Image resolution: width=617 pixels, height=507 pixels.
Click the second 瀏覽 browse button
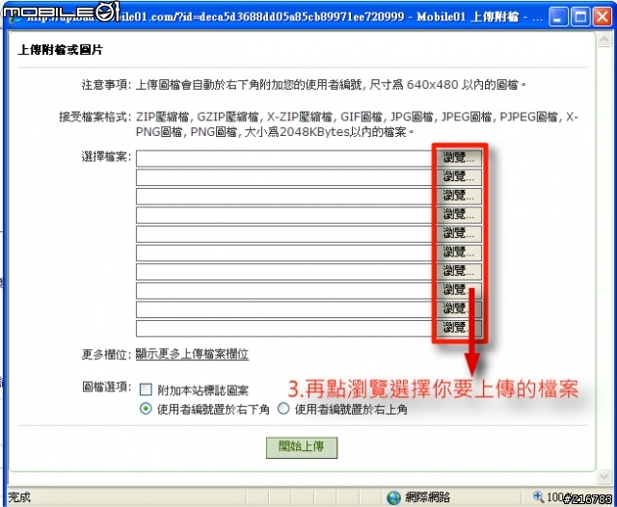[x=459, y=177]
